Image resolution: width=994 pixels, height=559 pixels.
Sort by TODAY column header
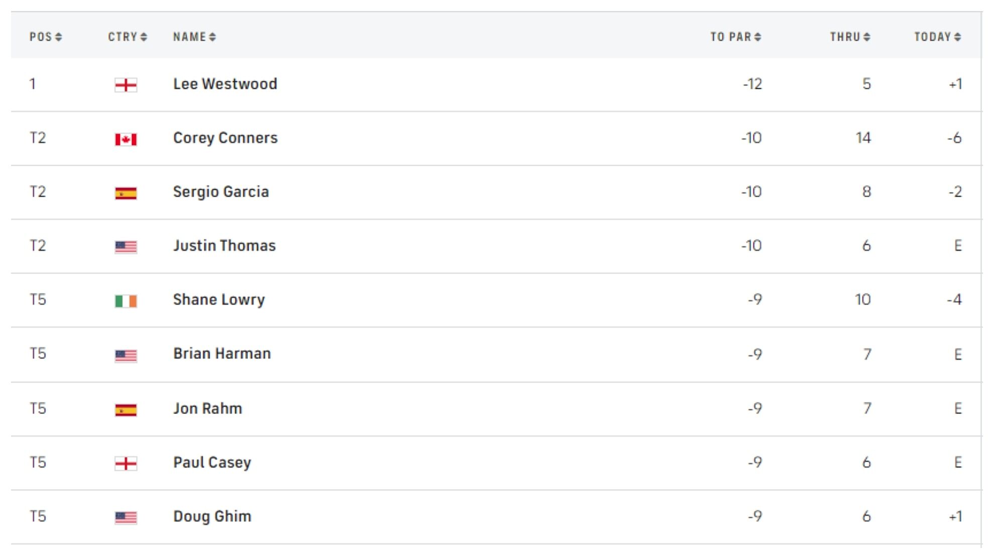tap(937, 37)
